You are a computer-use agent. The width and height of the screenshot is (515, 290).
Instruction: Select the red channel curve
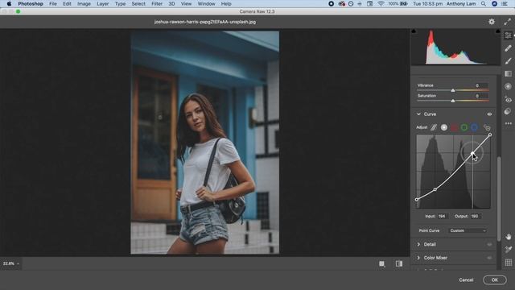[454, 127]
